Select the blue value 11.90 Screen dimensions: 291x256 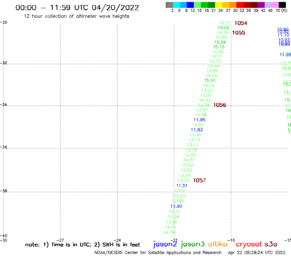(176, 206)
